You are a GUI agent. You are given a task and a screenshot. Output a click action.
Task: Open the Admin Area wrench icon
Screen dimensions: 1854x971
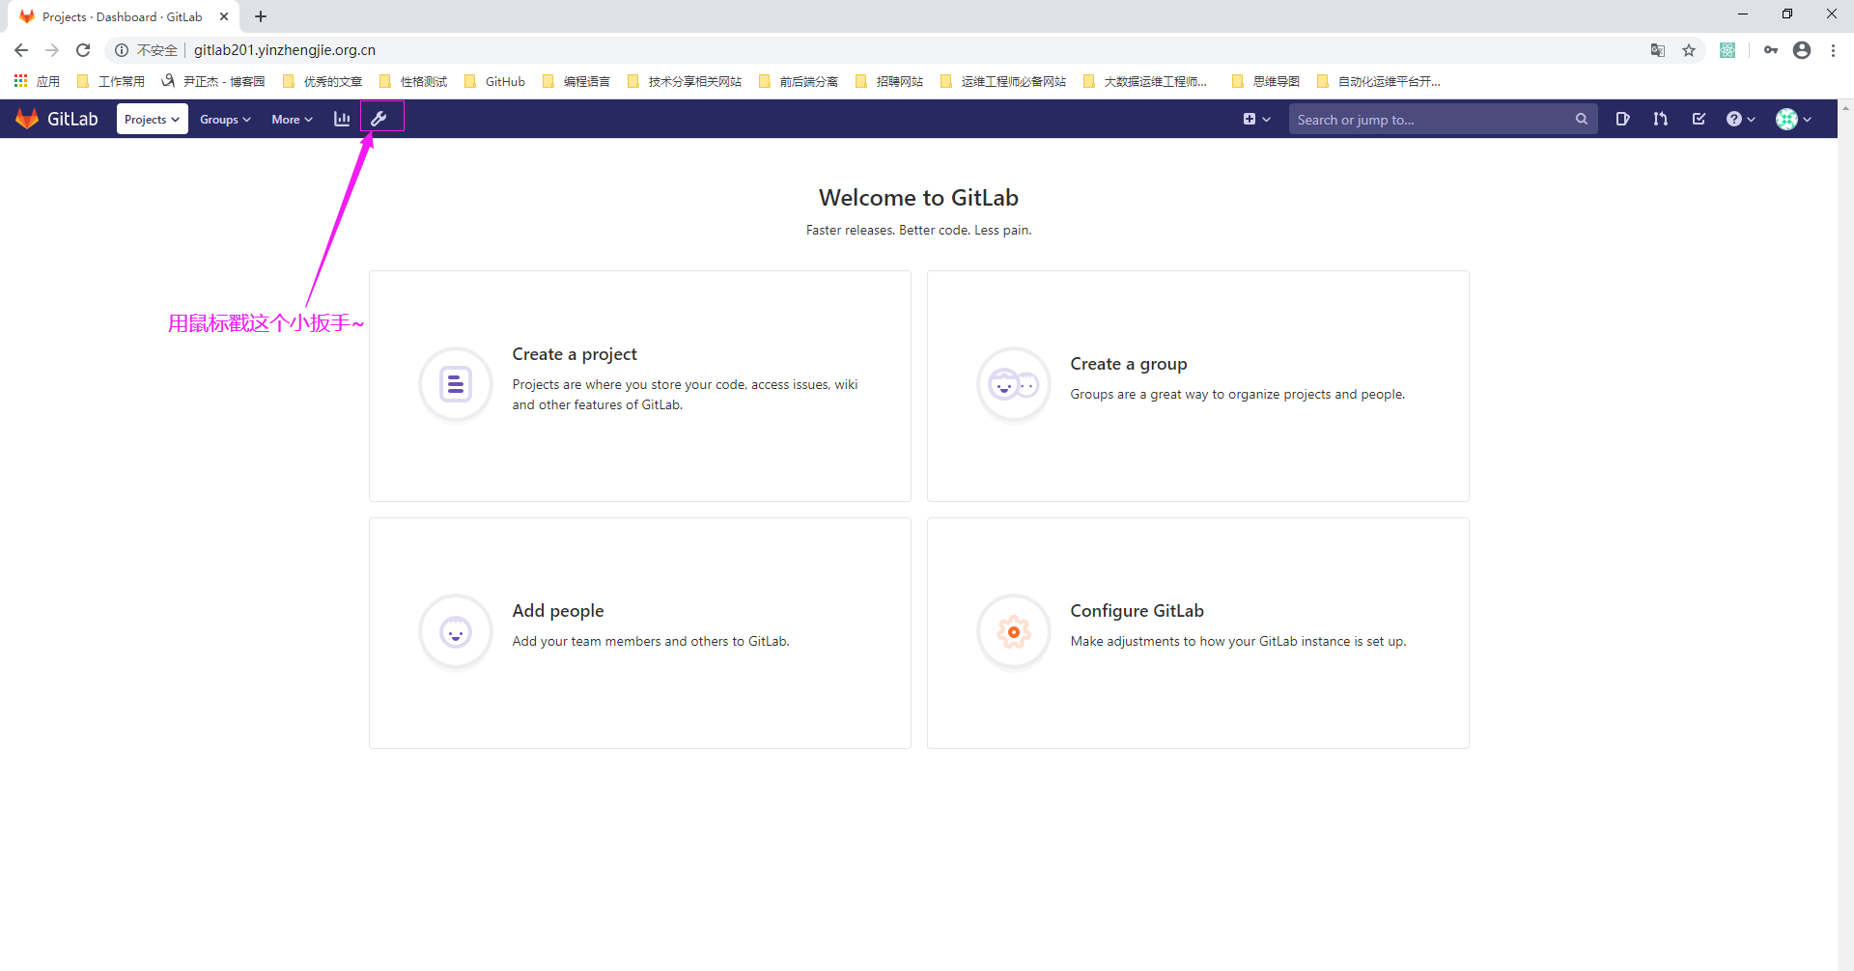[x=379, y=119]
